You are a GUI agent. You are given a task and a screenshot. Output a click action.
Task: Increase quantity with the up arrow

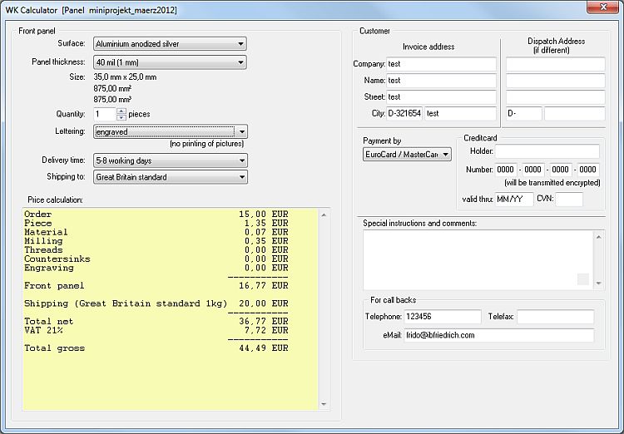coord(121,111)
